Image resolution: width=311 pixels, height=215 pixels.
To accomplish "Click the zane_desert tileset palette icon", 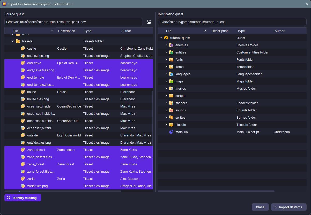I will (23, 150).
